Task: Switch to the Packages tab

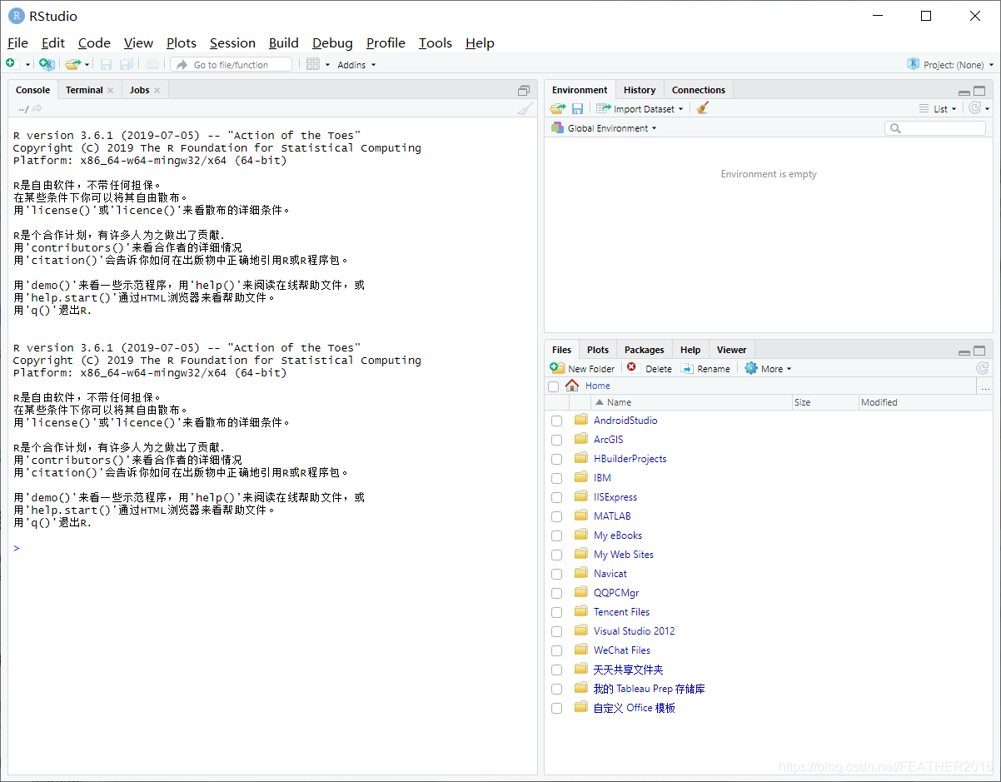Action: click(x=644, y=350)
